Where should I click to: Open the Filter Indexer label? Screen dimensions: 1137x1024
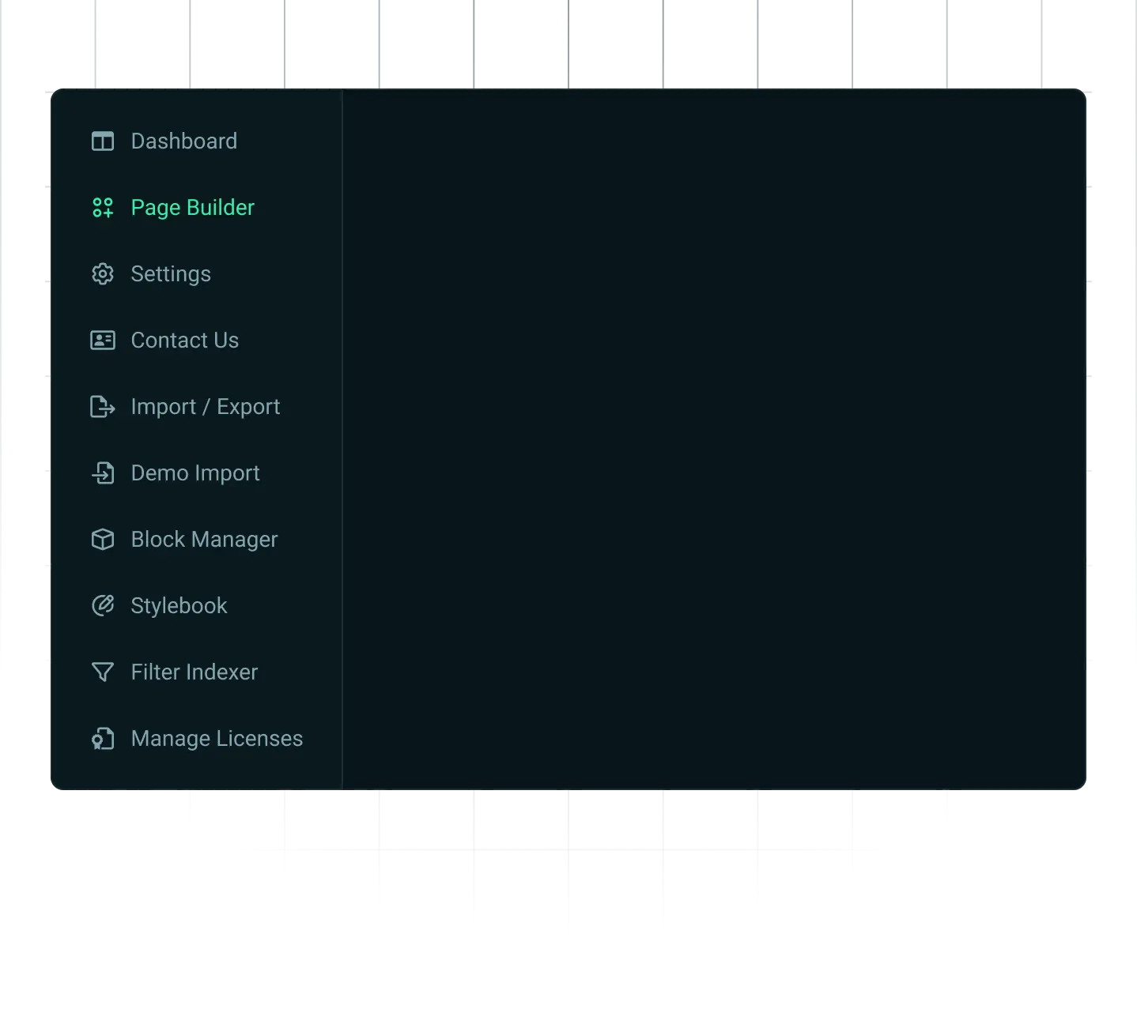[194, 672]
